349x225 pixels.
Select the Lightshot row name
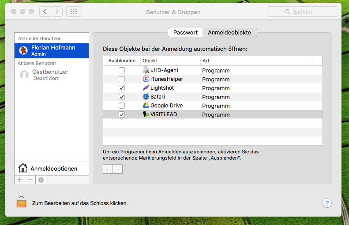click(x=162, y=88)
